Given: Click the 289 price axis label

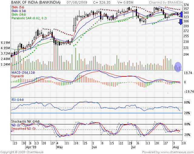Looking at the screenshot, I should [186, 26].
